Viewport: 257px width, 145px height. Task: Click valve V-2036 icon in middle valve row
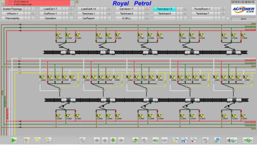85,77
